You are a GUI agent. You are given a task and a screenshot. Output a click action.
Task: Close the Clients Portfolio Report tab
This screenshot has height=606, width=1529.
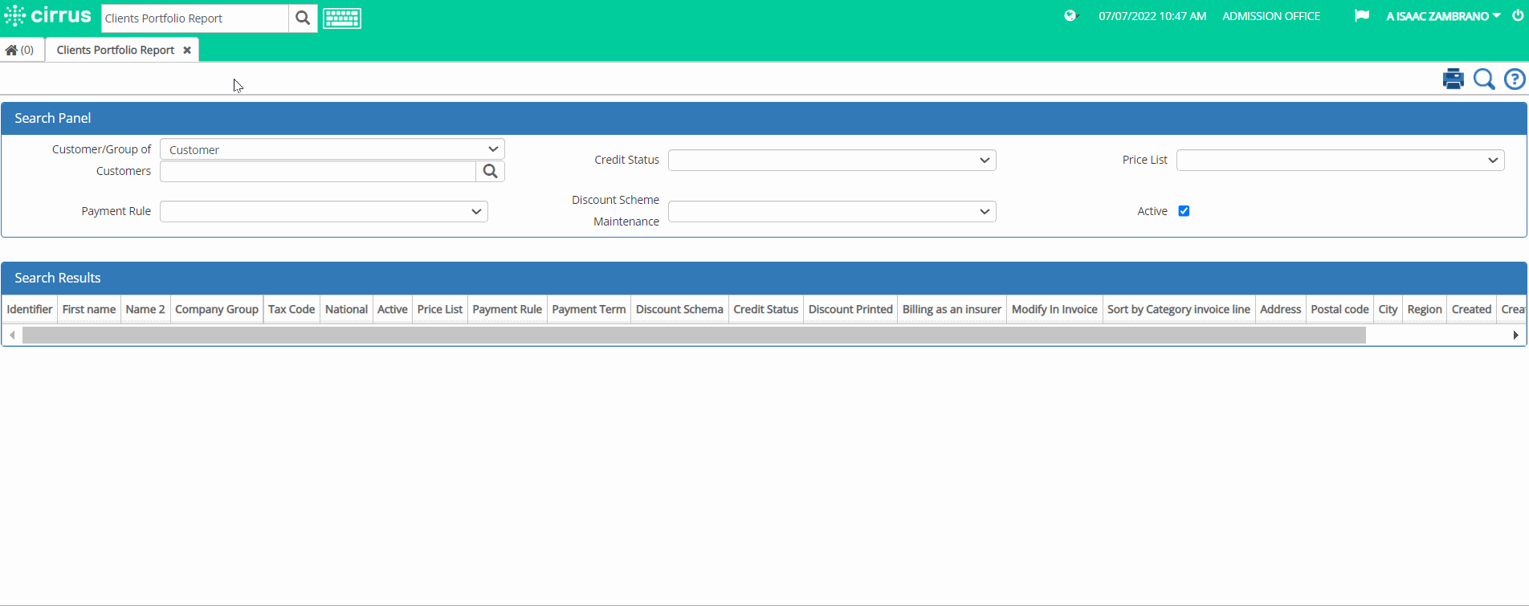(187, 50)
